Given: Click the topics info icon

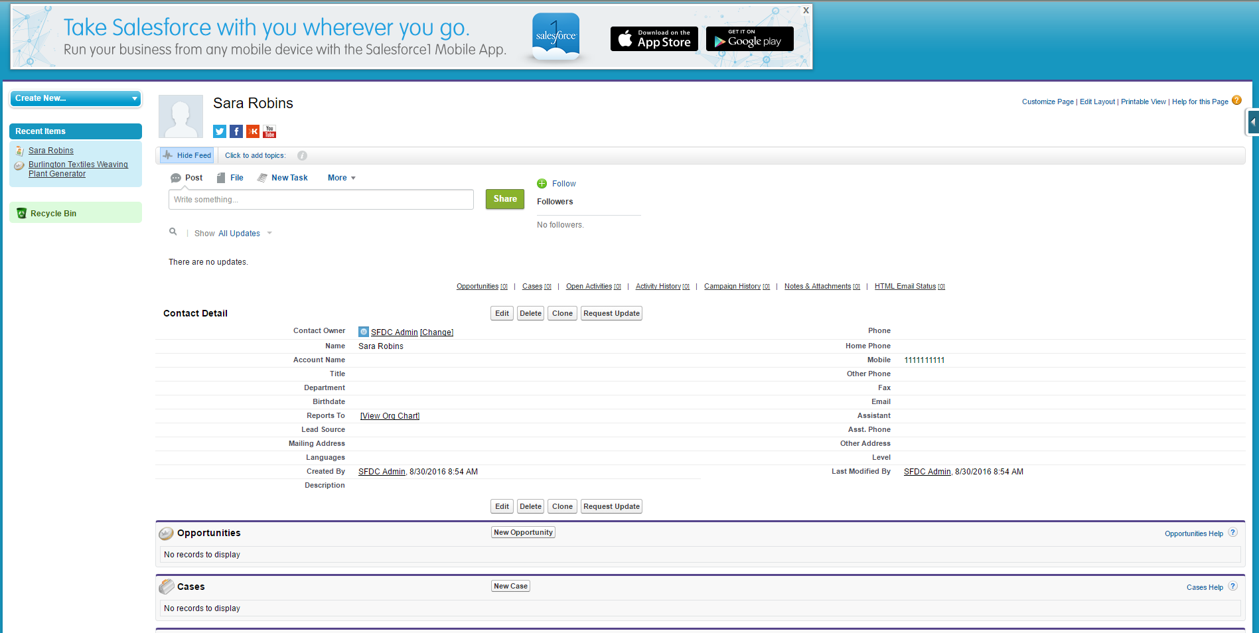Looking at the screenshot, I should click(x=302, y=155).
